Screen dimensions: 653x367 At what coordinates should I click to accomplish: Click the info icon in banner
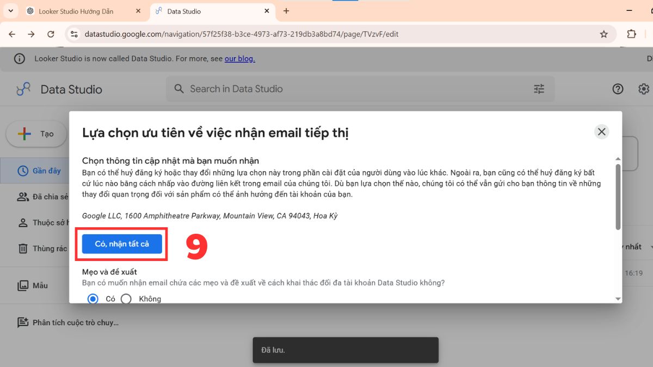point(19,59)
